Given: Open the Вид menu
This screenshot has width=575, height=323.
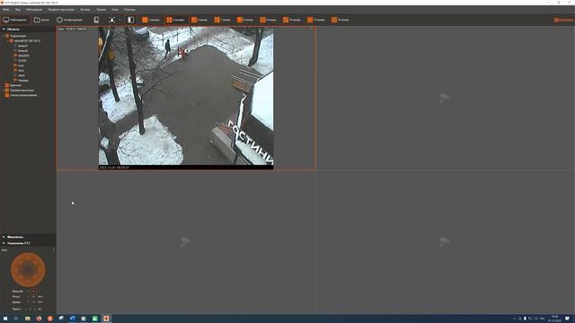Looking at the screenshot, I should pos(18,9).
